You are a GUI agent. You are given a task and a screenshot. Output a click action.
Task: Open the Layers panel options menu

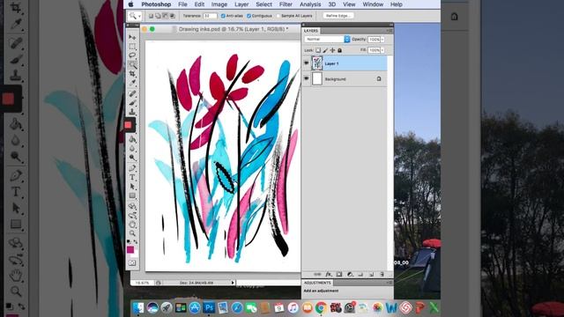[x=390, y=31]
